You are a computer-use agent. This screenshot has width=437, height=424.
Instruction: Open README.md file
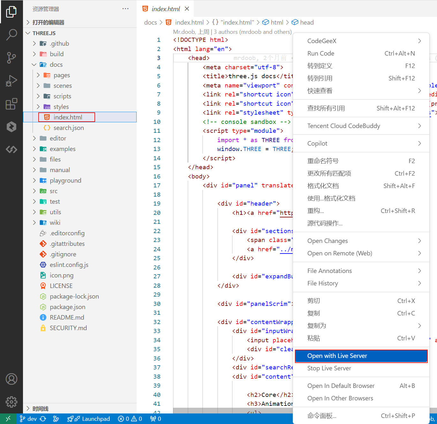tap(80, 317)
